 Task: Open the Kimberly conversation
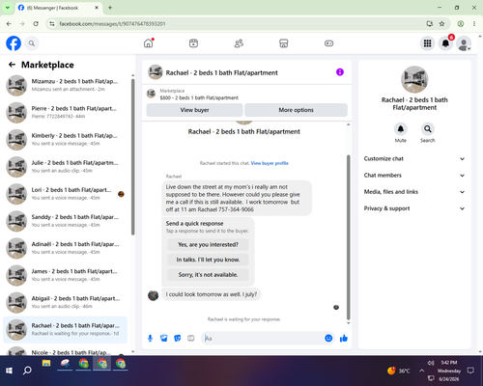(x=65, y=140)
